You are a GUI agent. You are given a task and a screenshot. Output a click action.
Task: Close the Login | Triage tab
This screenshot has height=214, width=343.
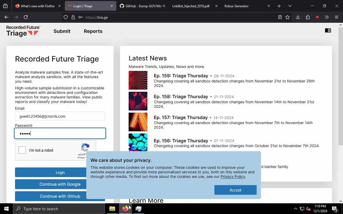112,6
